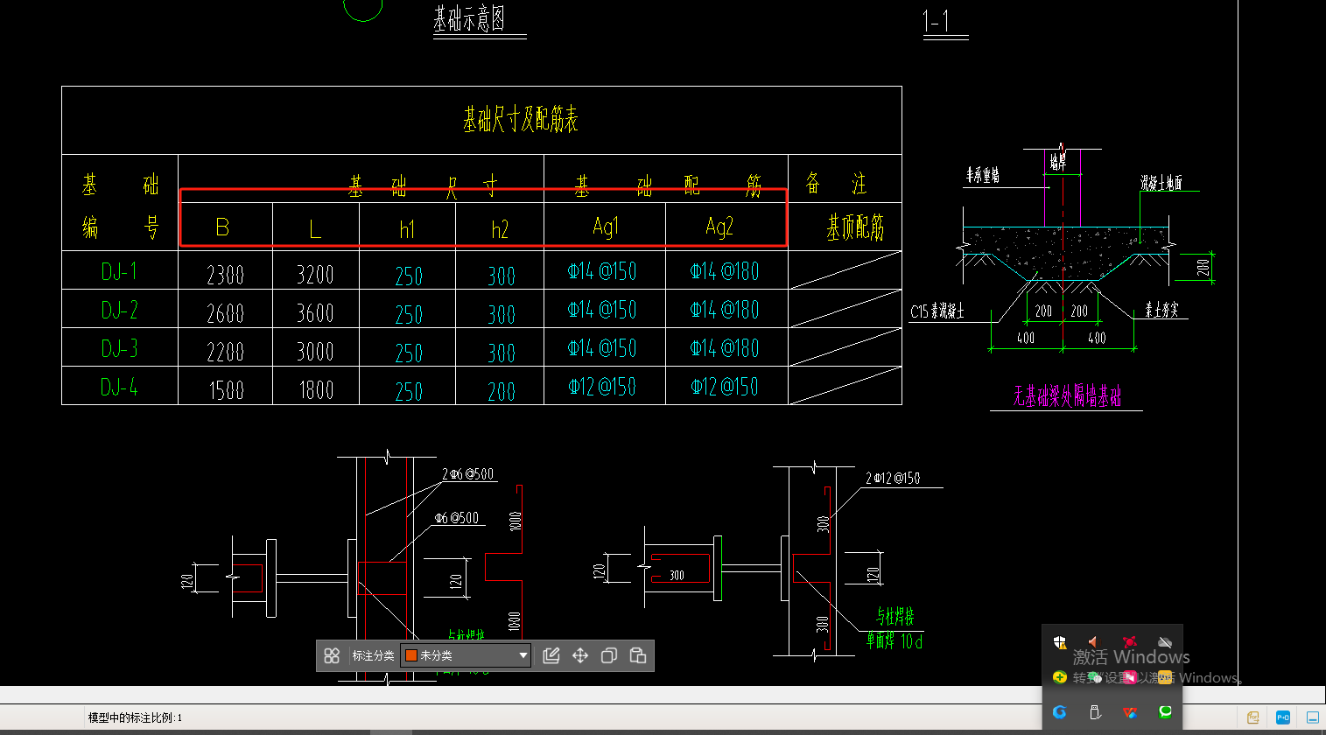Click the 1500 value in DJ-4 row
The image size is (1326, 735).
(226, 390)
